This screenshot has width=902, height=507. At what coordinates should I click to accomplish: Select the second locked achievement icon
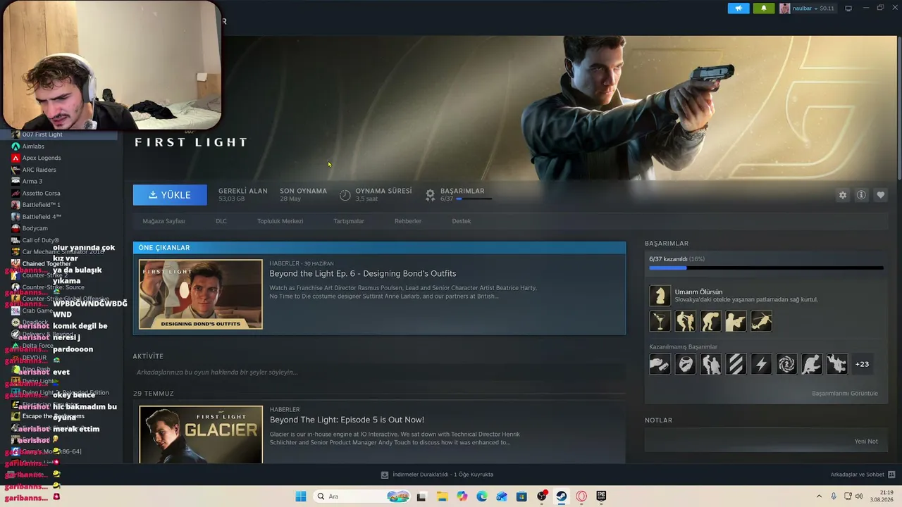coord(686,364)
